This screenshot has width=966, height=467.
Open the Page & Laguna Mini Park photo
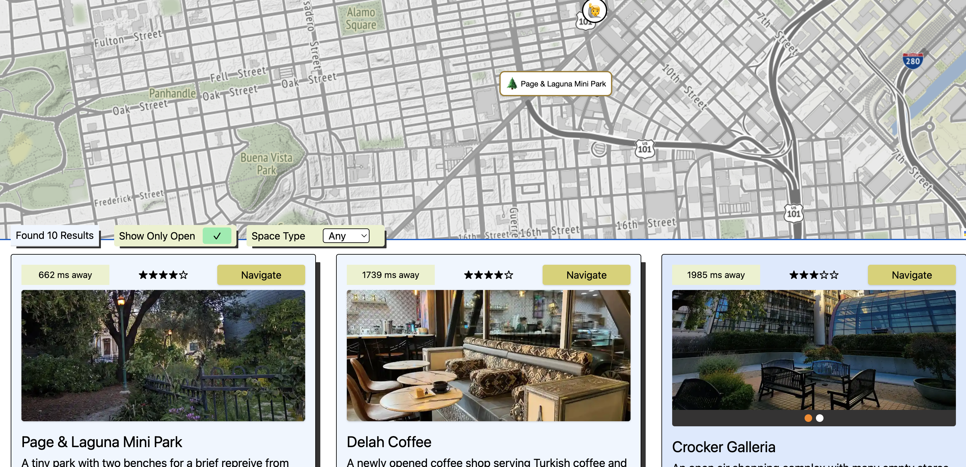coord(163,355)
